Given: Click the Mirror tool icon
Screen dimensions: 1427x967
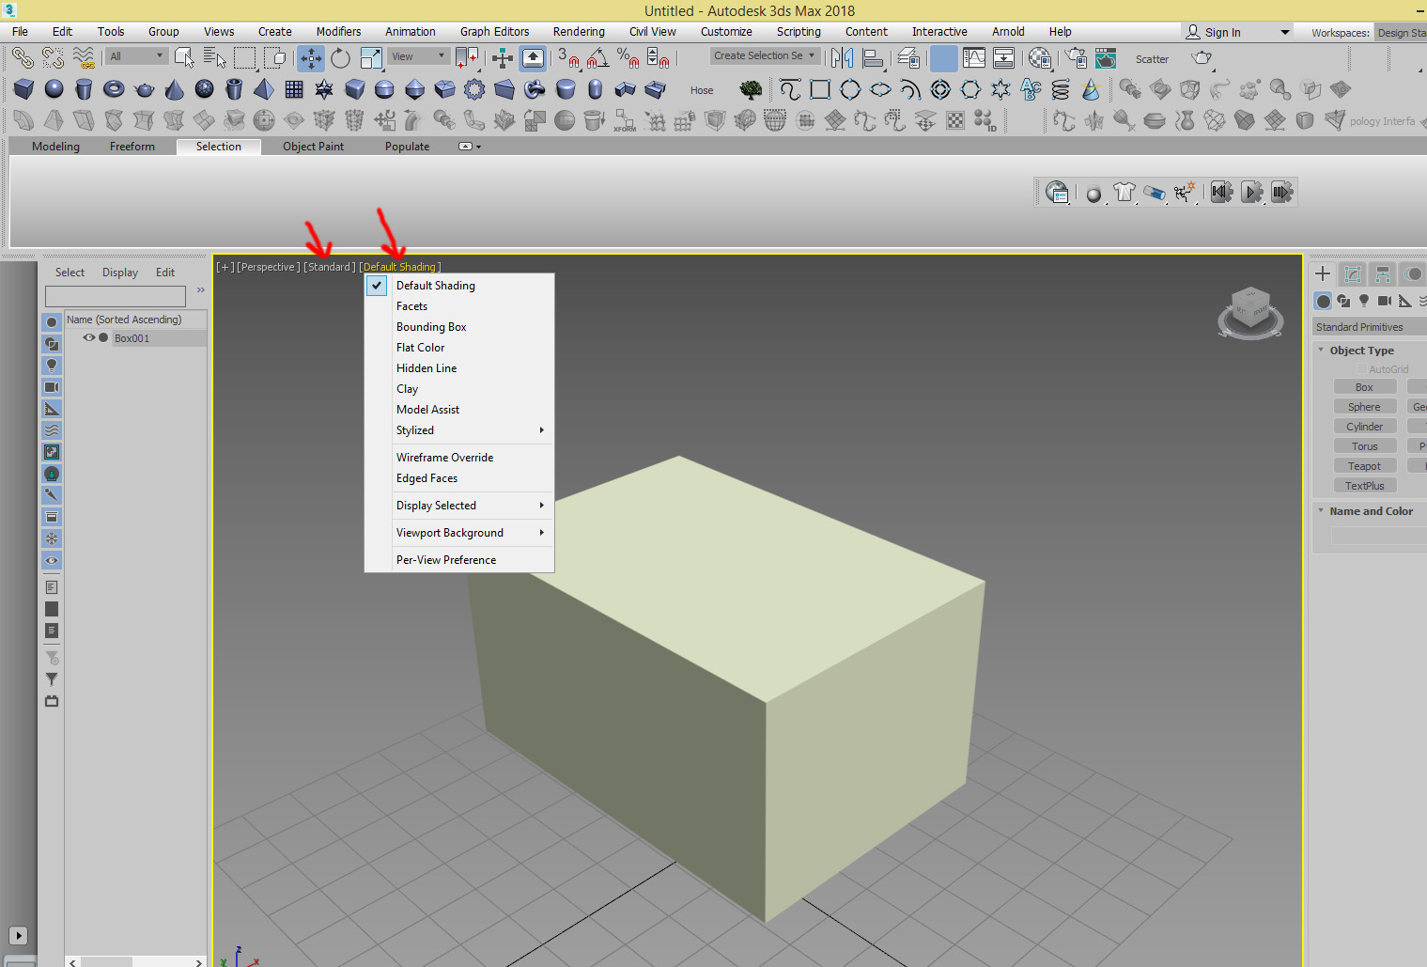Looking at the screenshot, I should 842,58.
